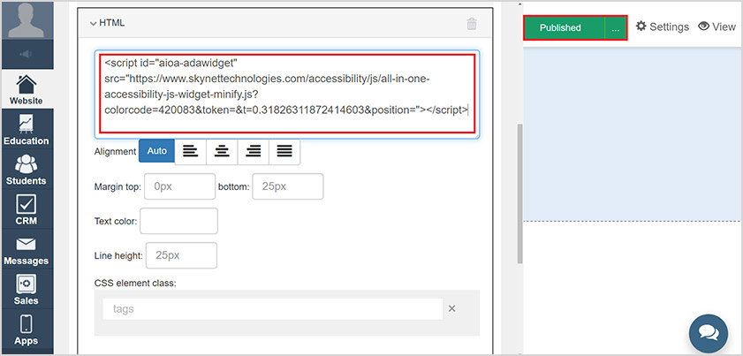
Task: Set alignment to Auto
Action: 157,151
